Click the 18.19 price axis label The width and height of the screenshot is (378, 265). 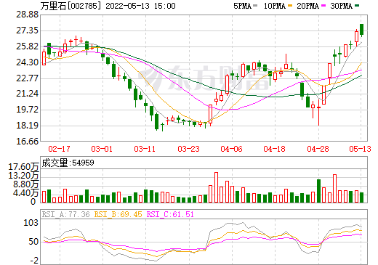[28, 126]
